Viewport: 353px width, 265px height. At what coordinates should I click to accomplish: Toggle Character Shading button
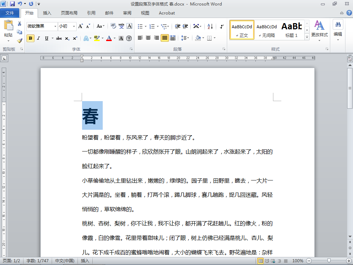(x=121, y=38)
